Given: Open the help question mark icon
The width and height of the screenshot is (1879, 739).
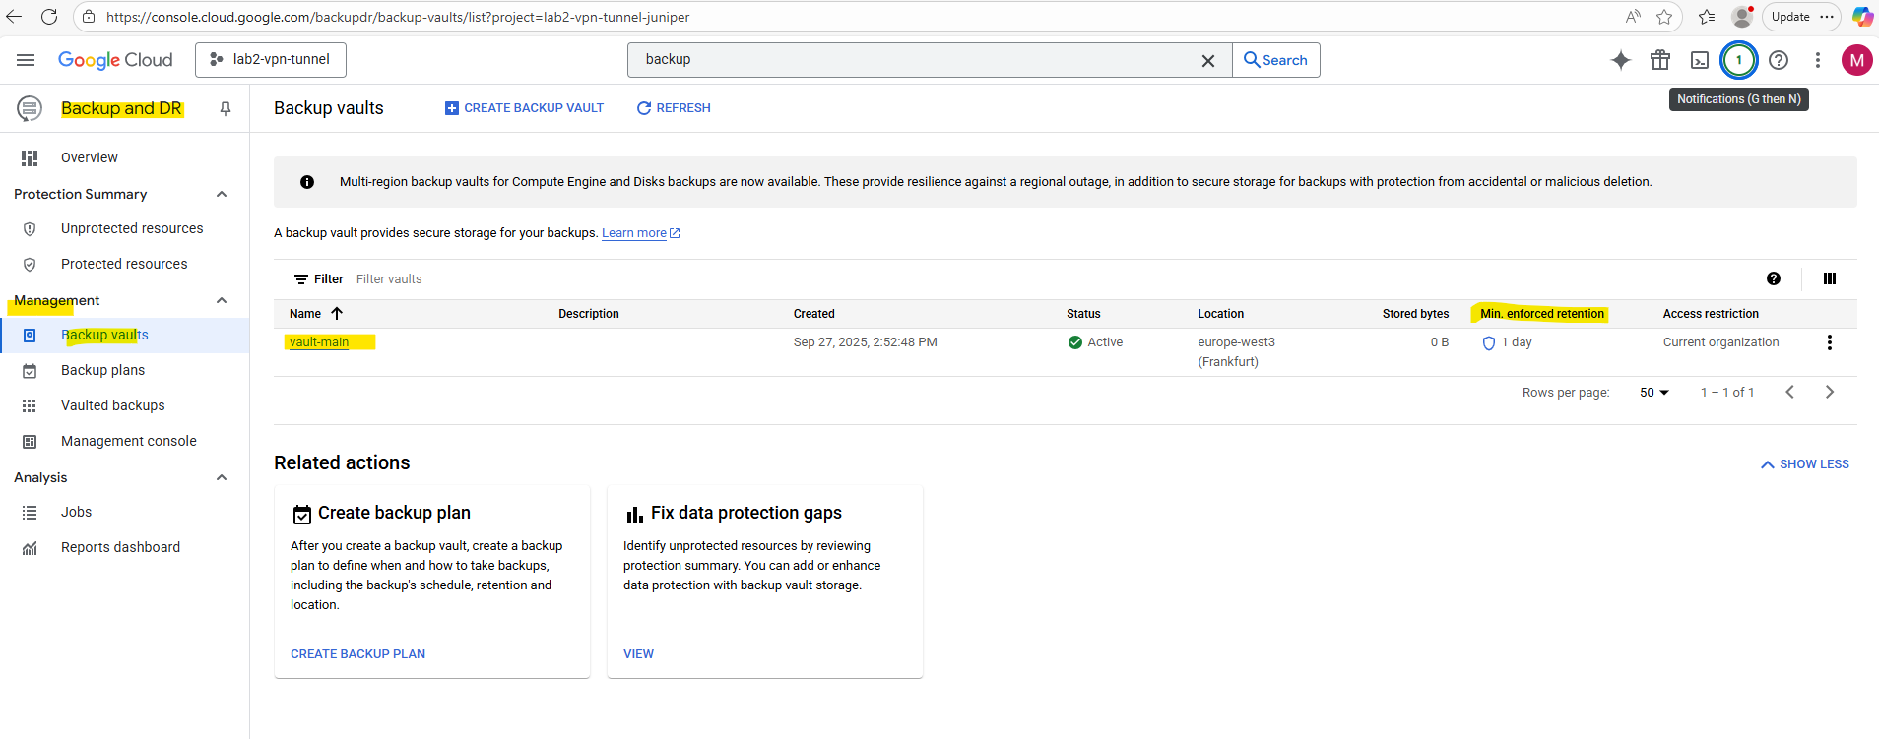Looking at the screenshot, I should [1779, 60].
